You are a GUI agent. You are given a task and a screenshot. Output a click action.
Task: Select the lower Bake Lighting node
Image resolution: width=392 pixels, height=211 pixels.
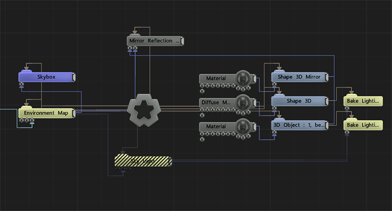click(363, 125)
